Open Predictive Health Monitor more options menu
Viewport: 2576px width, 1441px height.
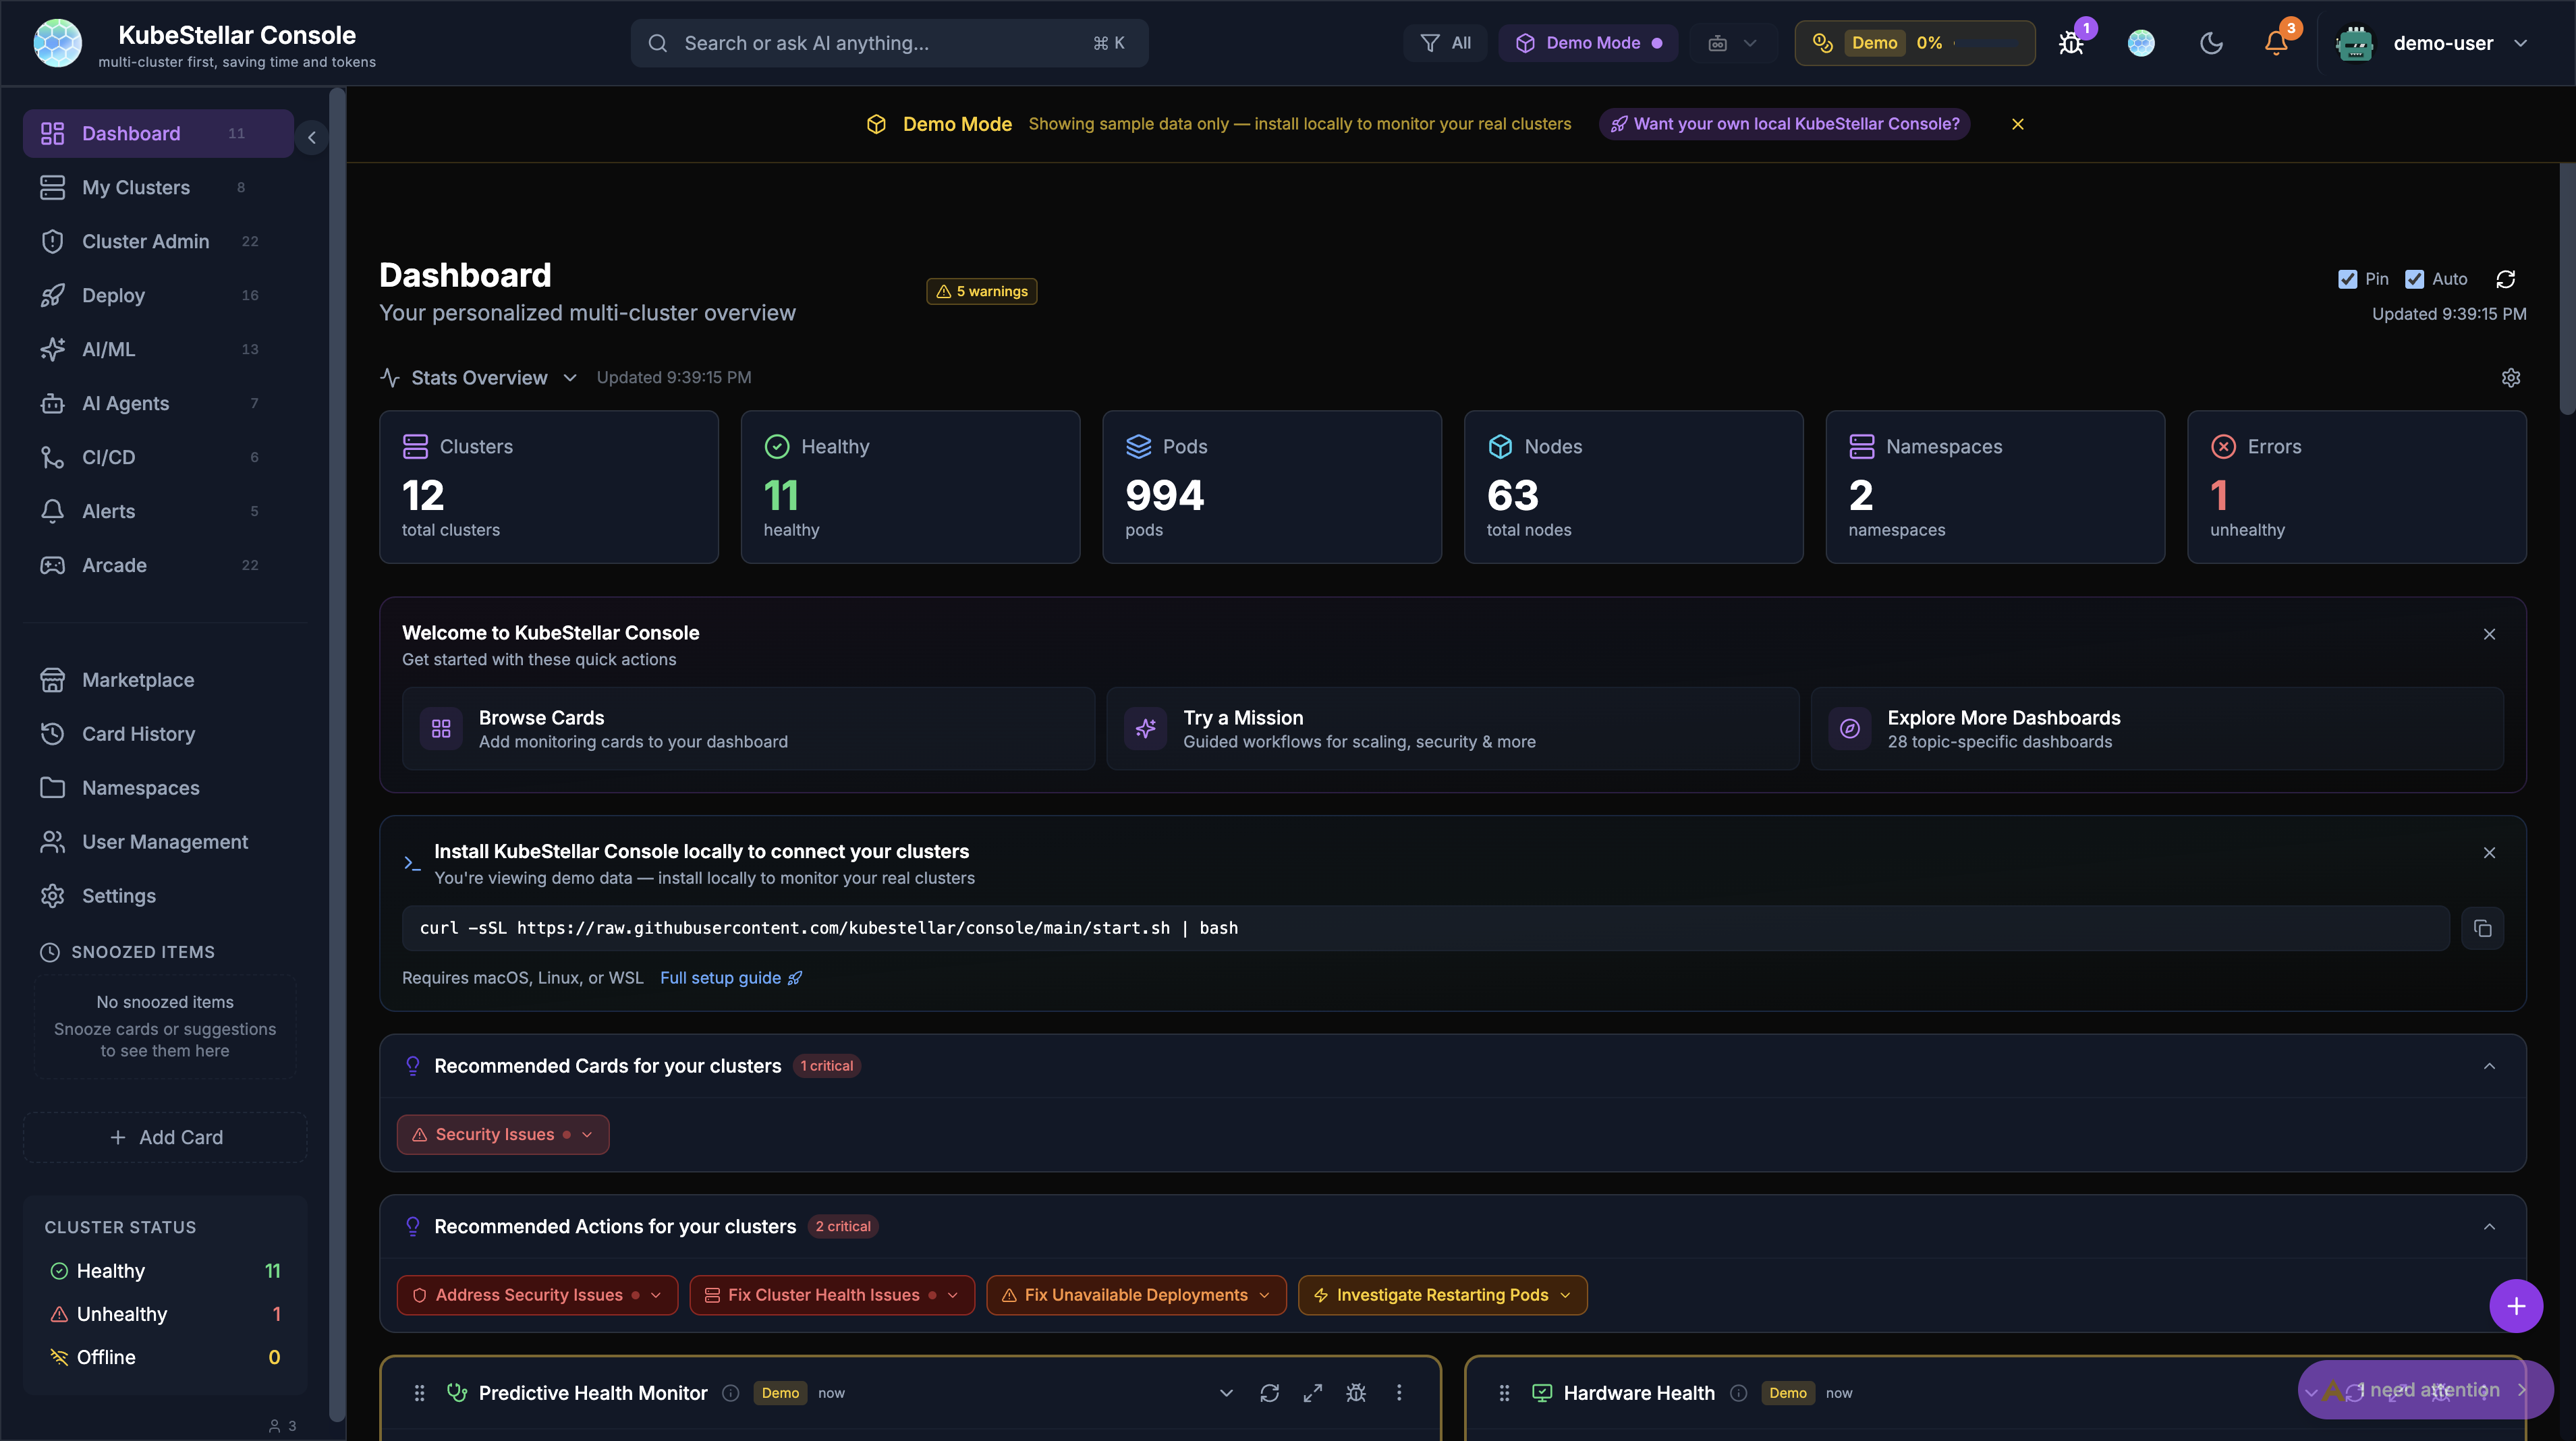point(1399,1393)
